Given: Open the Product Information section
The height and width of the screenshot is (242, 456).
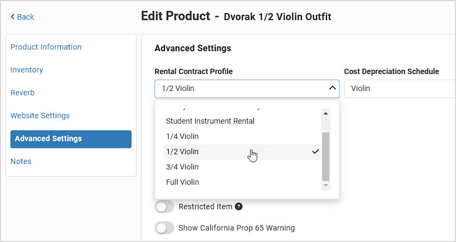Looking at the screenshot, I should (46, 47).
